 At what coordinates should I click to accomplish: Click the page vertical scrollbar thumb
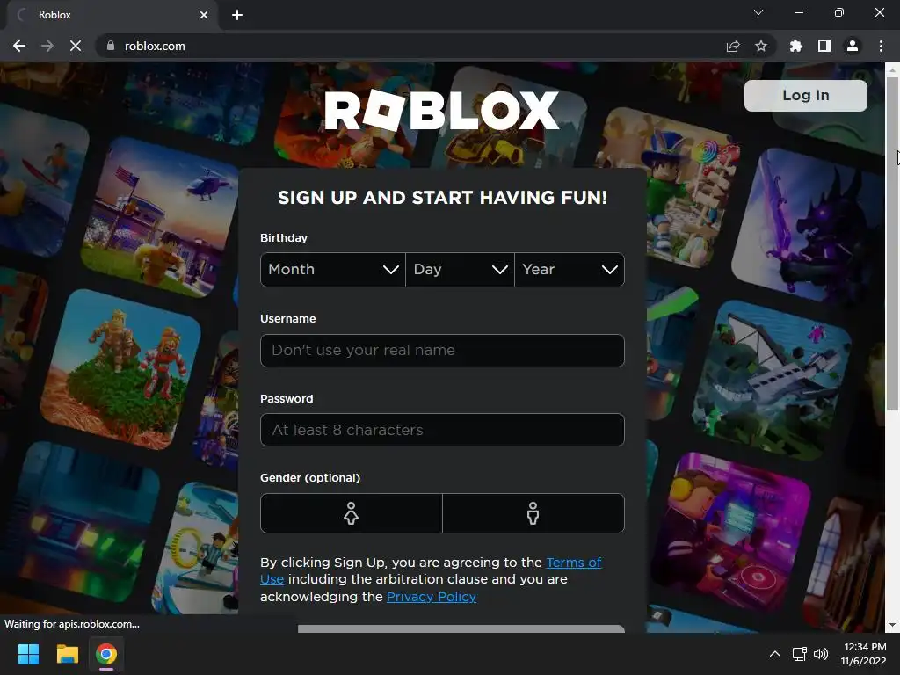tap(892, 243)
